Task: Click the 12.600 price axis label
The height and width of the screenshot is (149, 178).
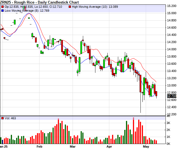Action: [x=172, y=100]
